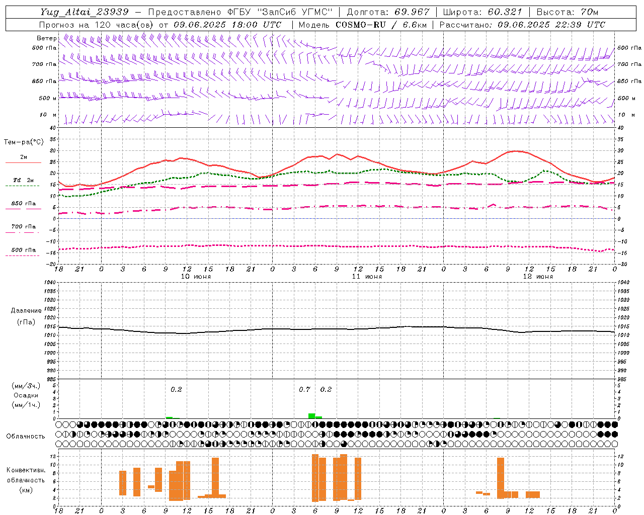644x515 pixels.
Task: Click the Осадки precipitation label
Action: pyautogui.click(x=26, y=395)
